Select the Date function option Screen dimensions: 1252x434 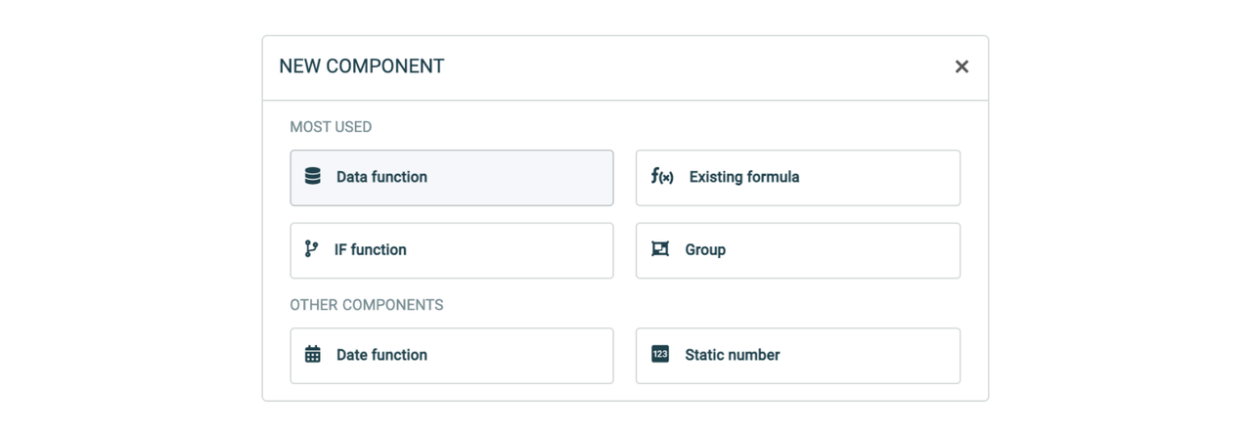452,356
